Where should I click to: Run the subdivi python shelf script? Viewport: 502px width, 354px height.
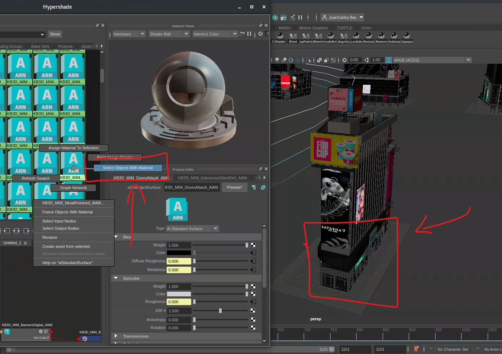[331, 38]
